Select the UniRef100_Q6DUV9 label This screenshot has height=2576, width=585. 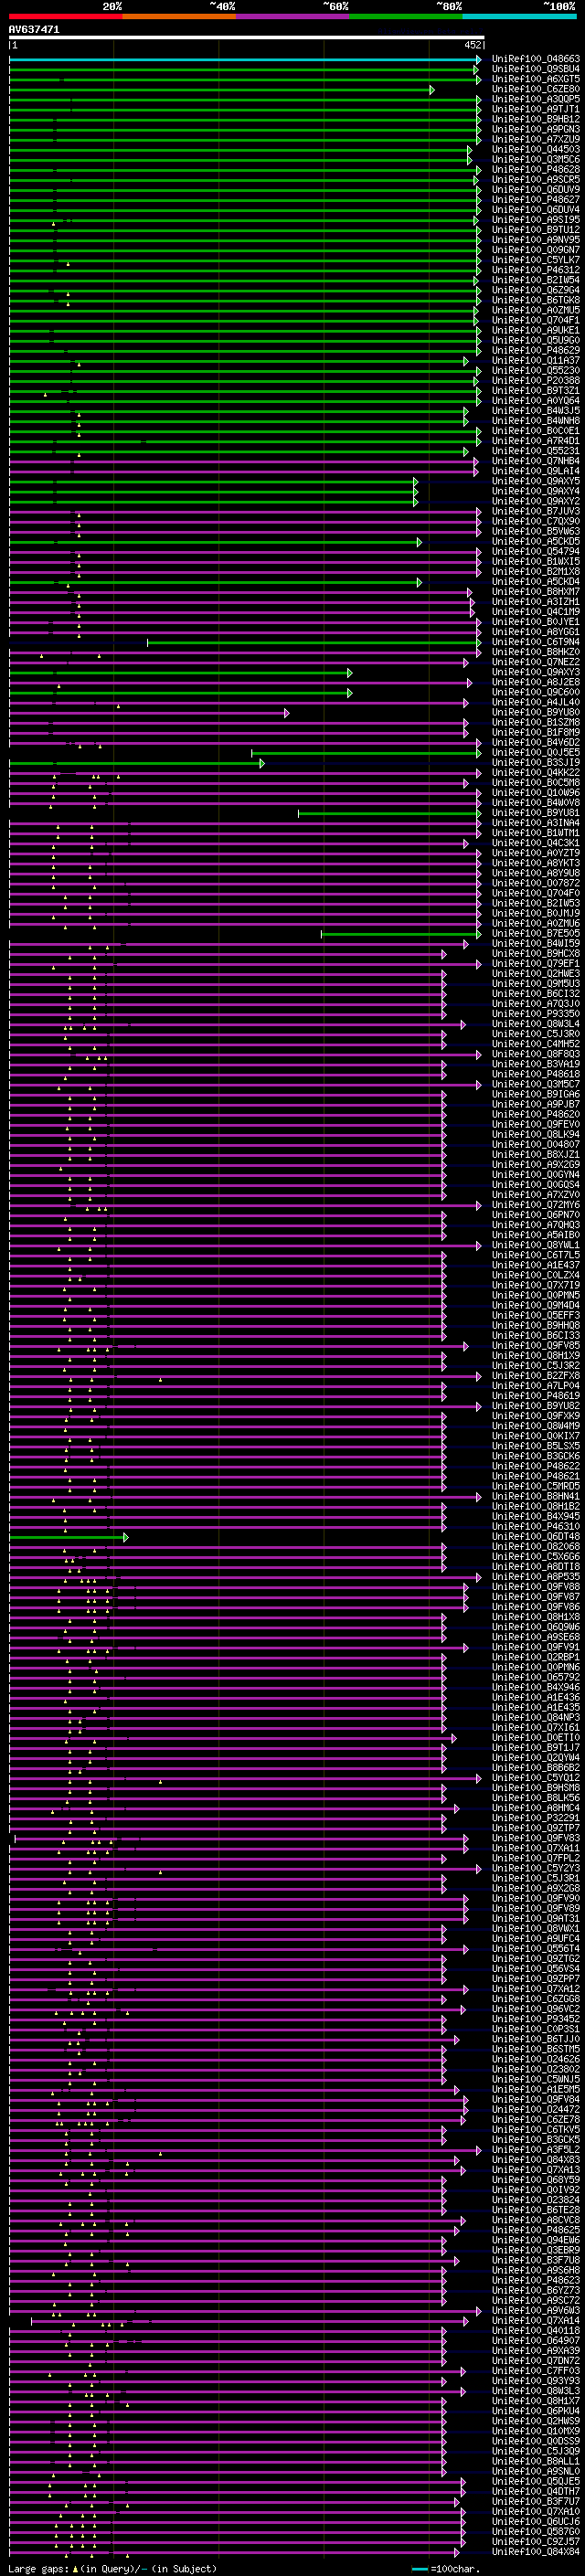point(535,190)
